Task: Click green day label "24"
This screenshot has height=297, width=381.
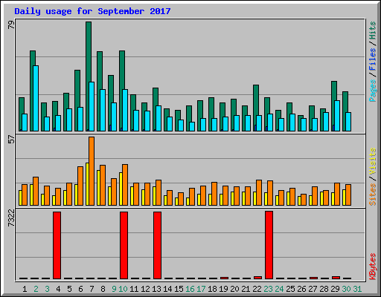Action: 279,289
